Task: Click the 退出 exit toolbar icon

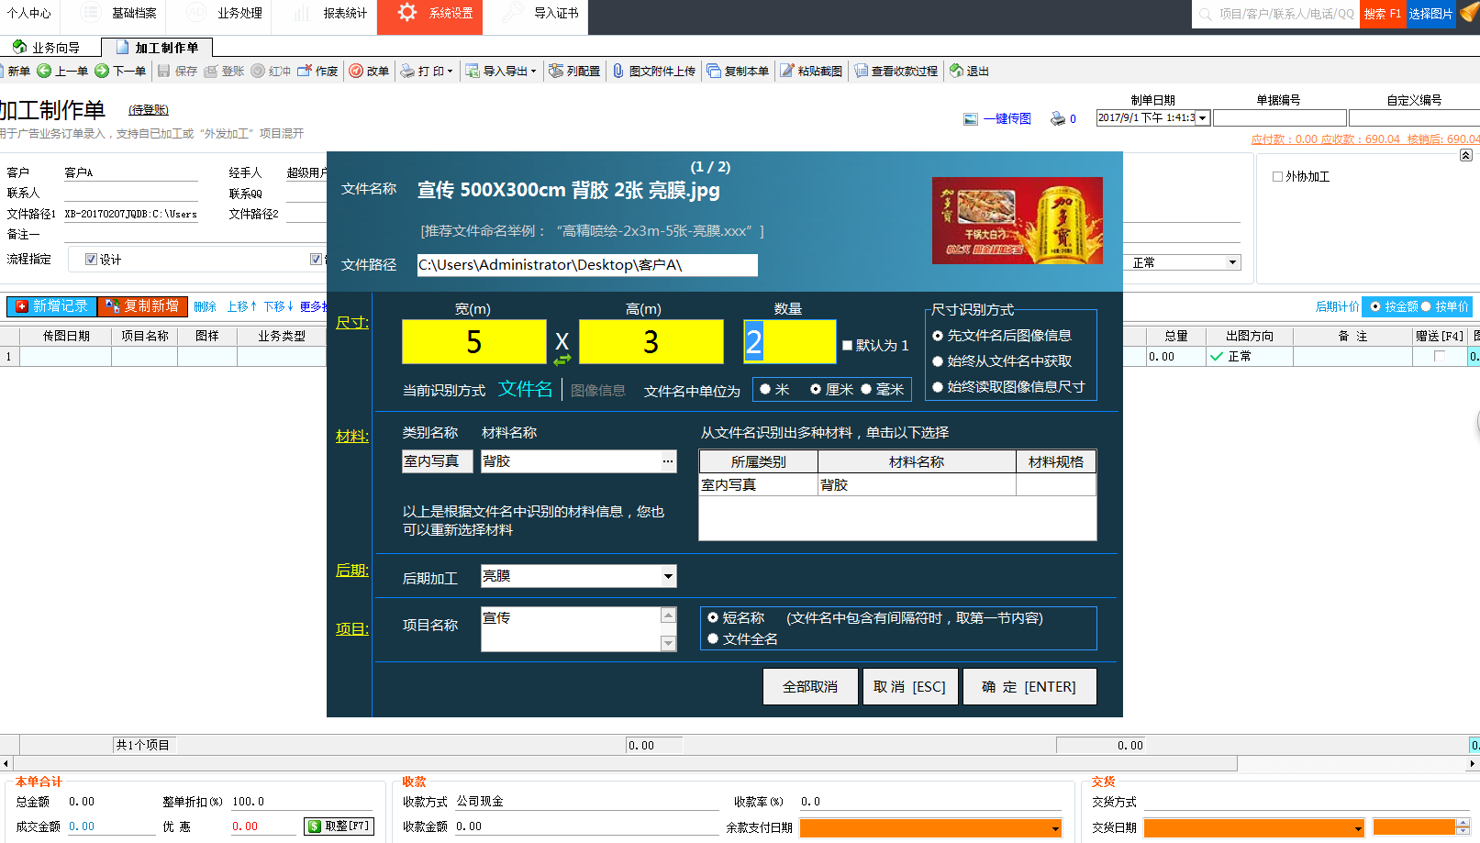Action: (x=957, y=71)
